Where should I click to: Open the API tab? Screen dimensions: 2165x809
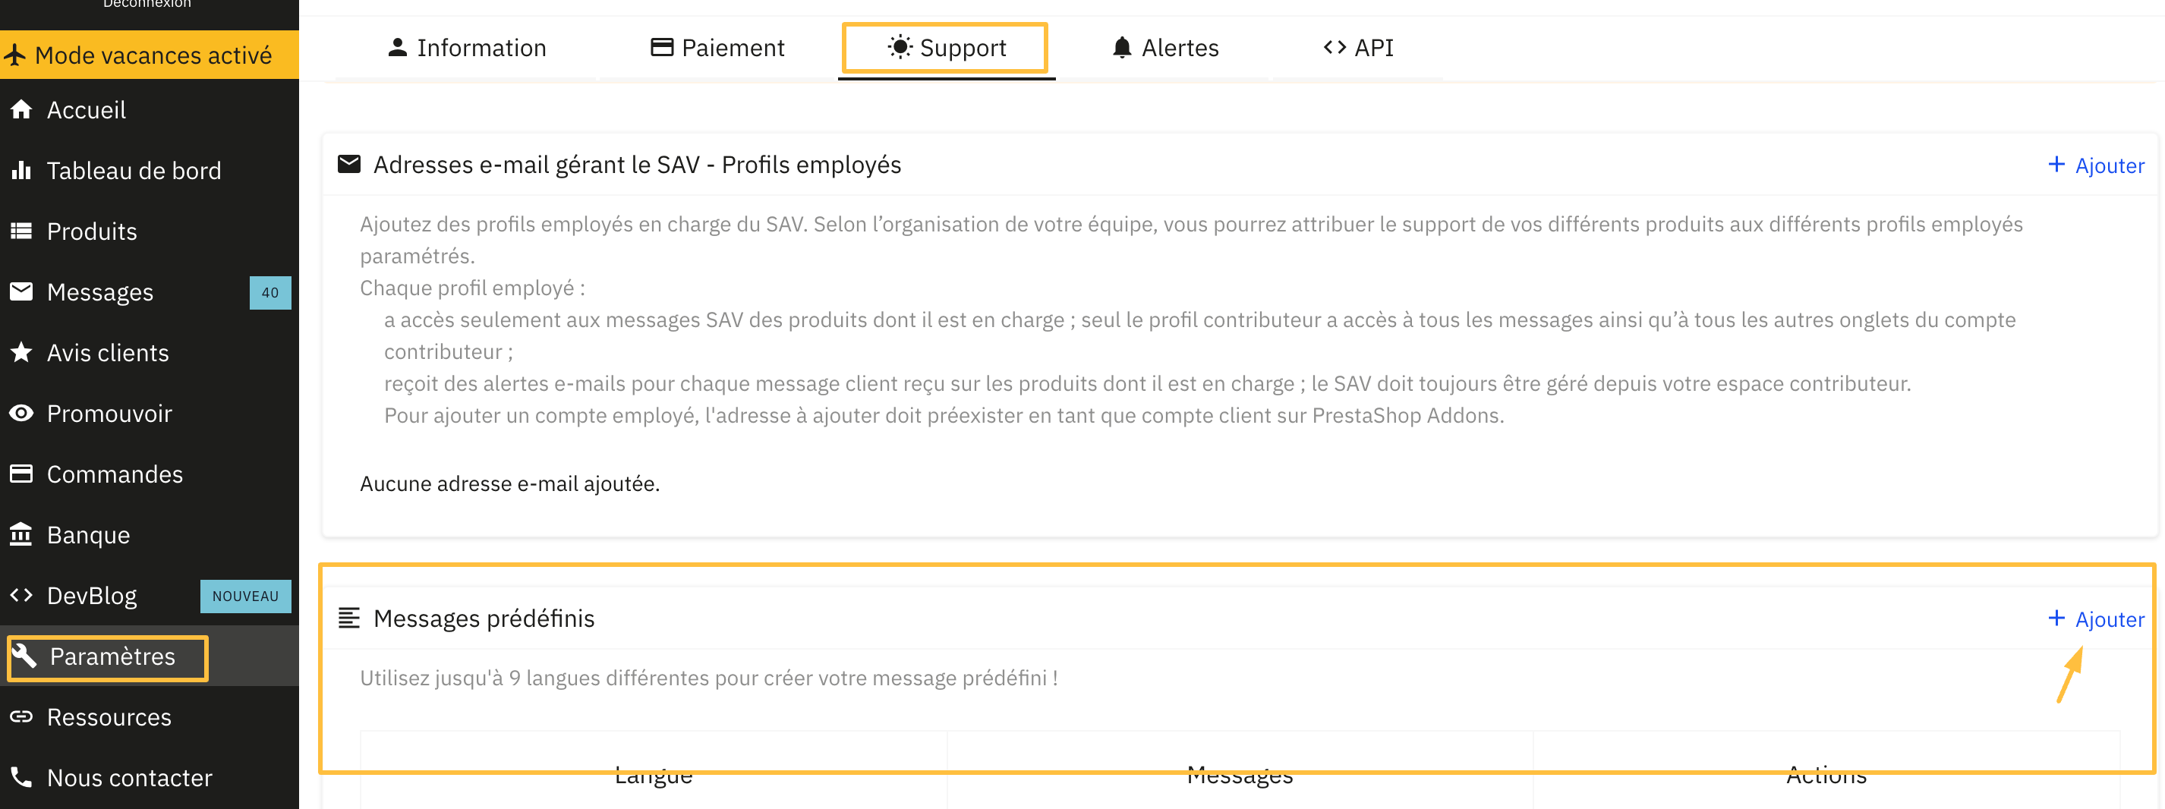(1358, 48)
